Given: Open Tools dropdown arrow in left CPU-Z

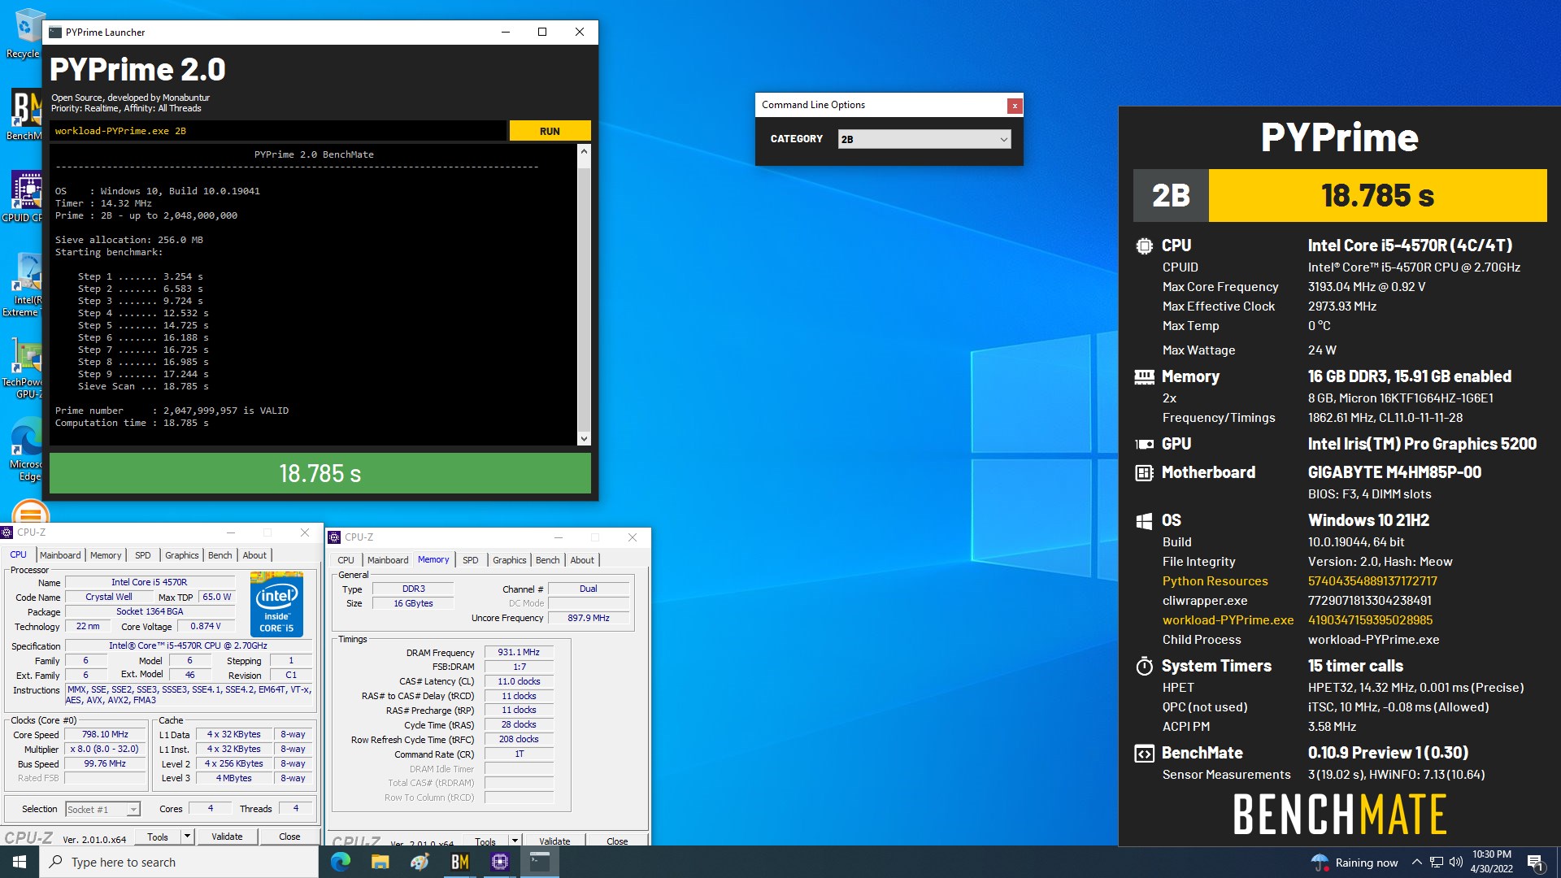Looking at the screenshot, I should coord(187,837).
